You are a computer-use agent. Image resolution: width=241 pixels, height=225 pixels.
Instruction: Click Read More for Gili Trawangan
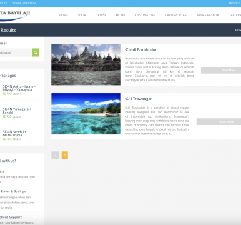(219, 121)
